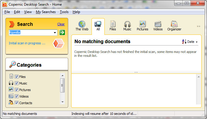
Task: Open the Date sort dropdown
Action: (192, 42)
